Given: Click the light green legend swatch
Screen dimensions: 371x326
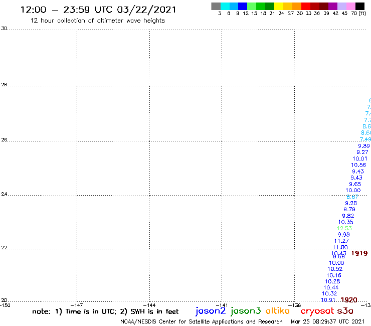Looking at the screenshot, I should (x=252, y=6).
